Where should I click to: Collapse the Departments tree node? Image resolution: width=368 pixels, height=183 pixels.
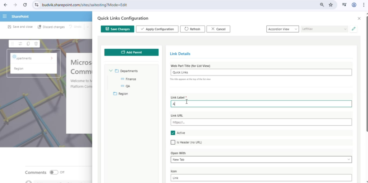pos(111,71)
